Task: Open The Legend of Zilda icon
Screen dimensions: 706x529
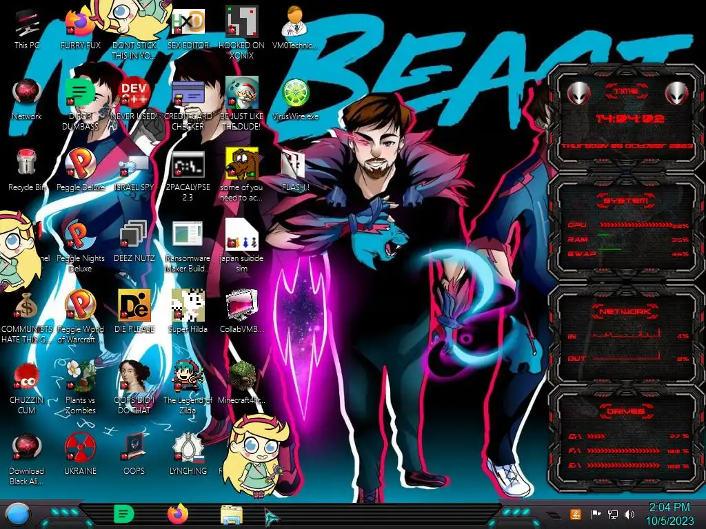Action: [188, 376]
